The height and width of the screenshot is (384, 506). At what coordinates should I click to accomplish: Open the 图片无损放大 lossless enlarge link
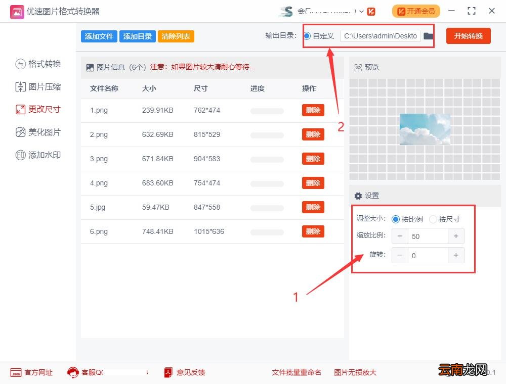click(355, 372)
